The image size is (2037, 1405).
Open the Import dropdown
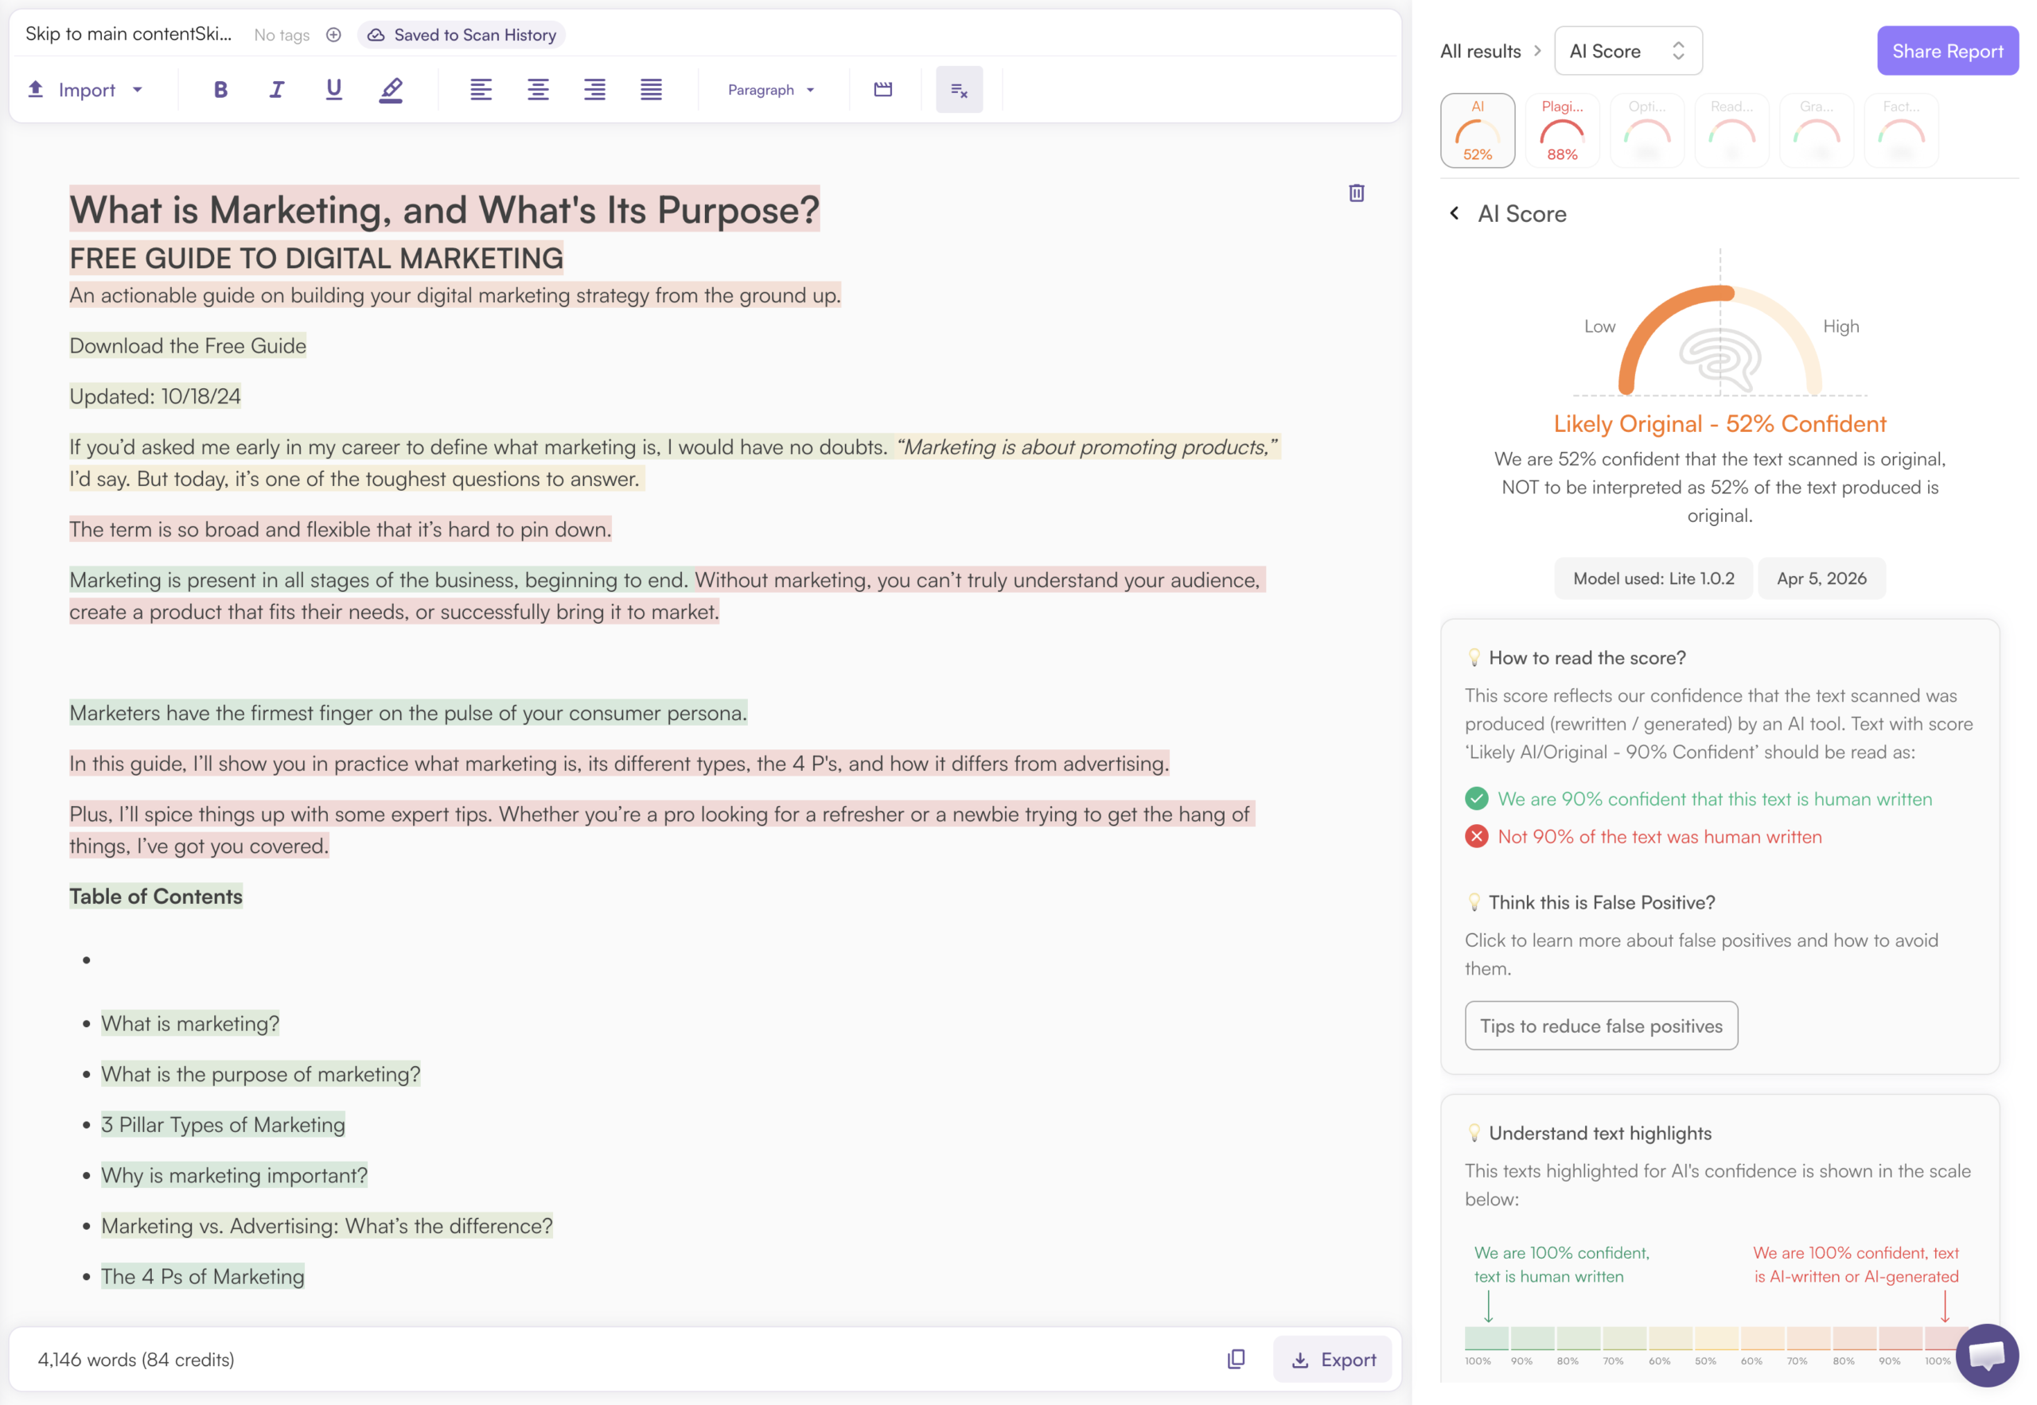point(85,89)
